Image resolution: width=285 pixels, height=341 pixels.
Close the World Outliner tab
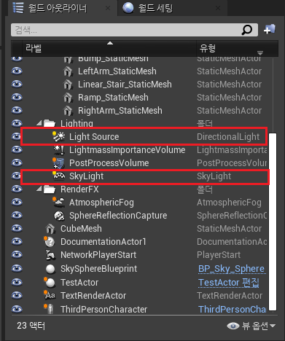108,8
